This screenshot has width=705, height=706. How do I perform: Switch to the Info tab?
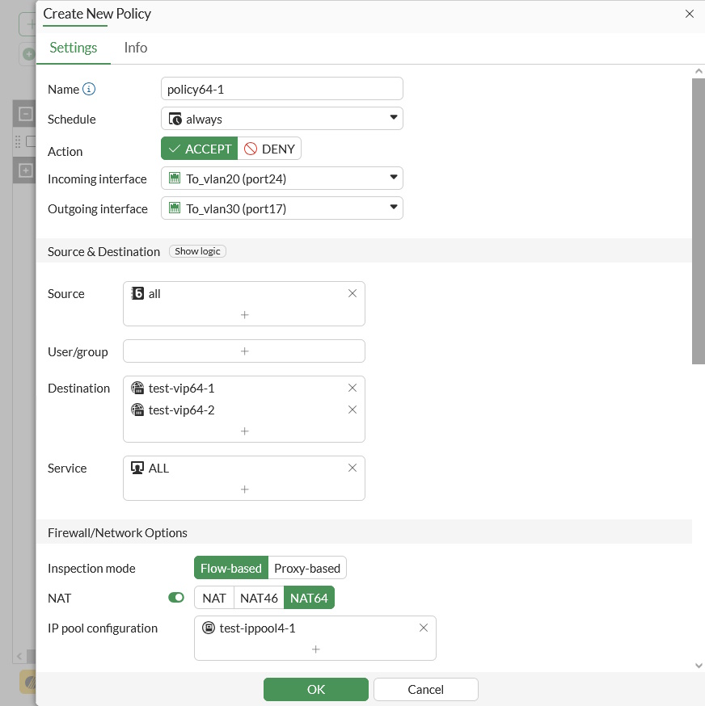(136, 48)
